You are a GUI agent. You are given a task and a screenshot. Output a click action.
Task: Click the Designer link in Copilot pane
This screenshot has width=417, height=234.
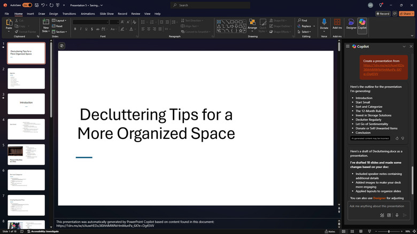379,198
